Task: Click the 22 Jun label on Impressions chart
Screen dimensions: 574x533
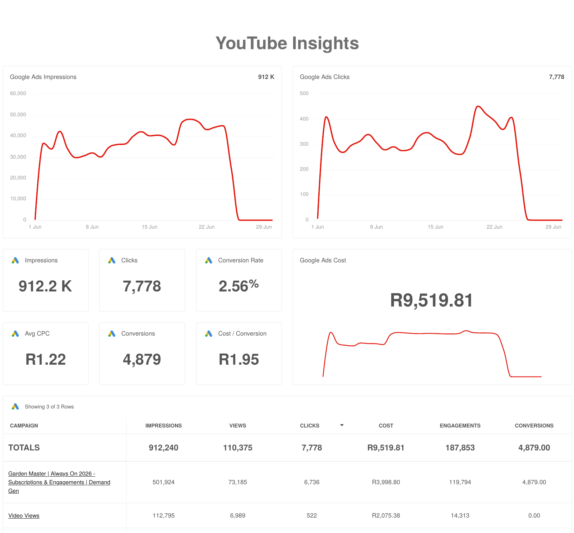Action: pos(207,227)
